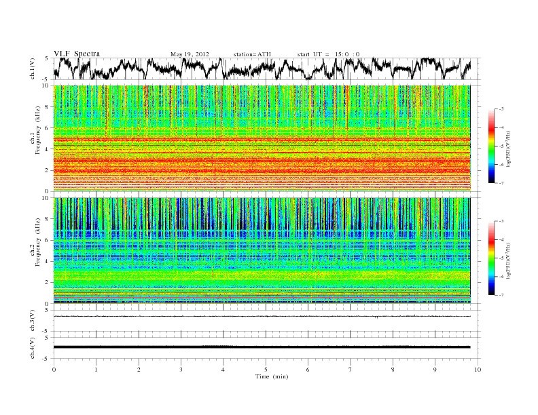Click the "ch.4(V)" axis label
Image resolution: width=538 pixels, height=415 pixels.
(x=33, y=348)
